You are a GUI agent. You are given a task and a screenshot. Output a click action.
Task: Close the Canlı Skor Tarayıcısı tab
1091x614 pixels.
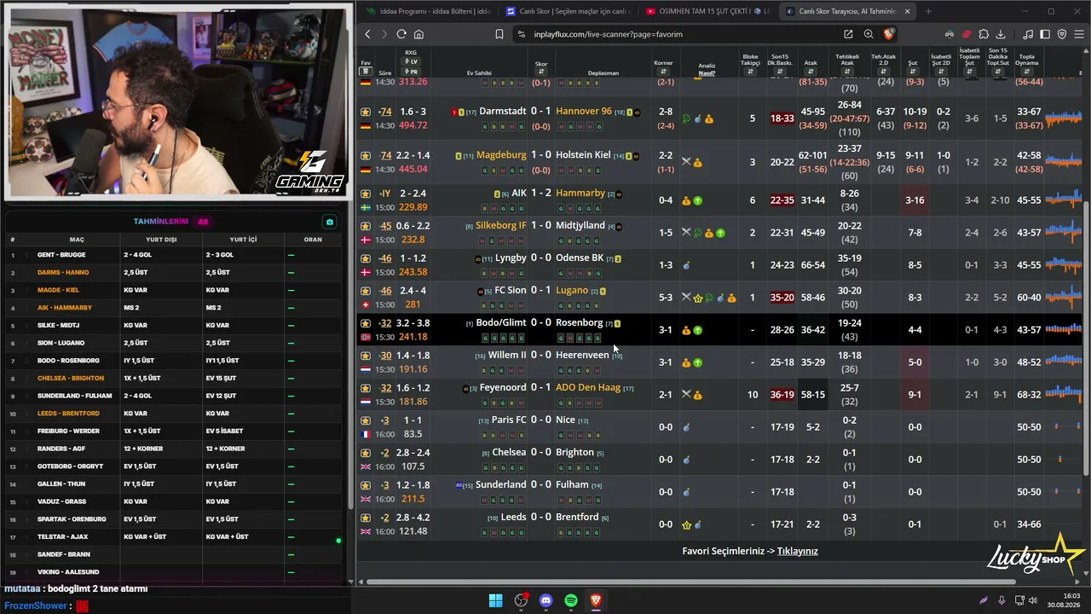pyautogui.click(x=907, y=11)
